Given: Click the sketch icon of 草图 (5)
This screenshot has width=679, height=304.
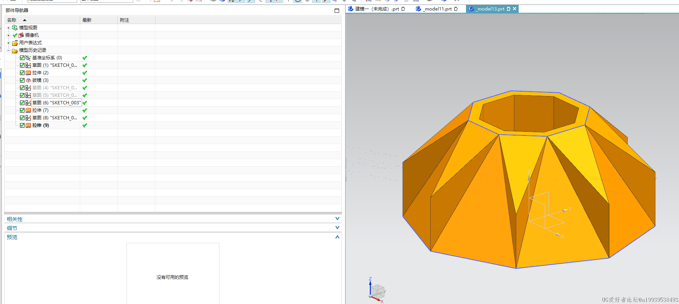Looking at the screenshot, I should (x=28, y=95).
